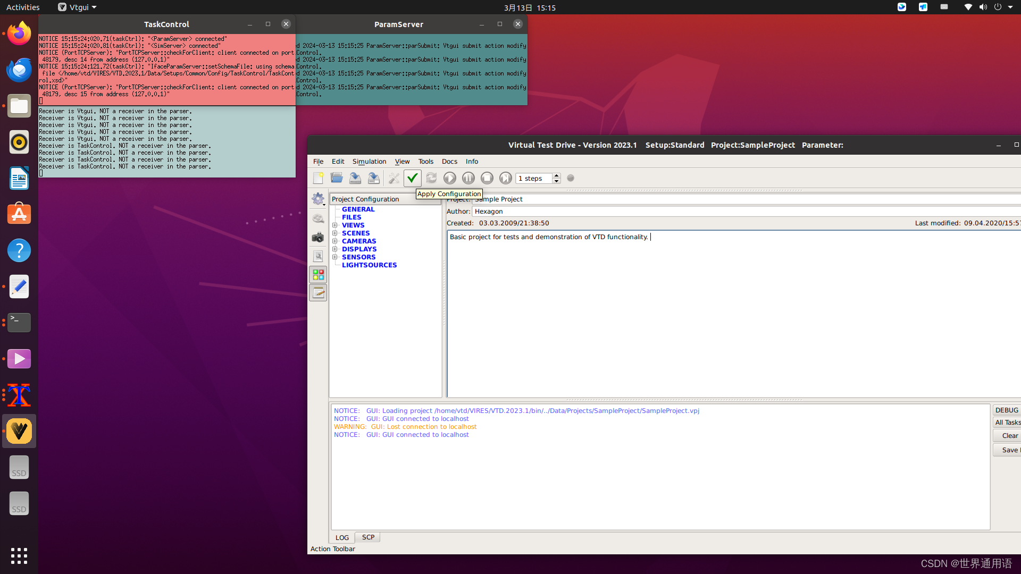Open the Info menu

coord(472,162)
